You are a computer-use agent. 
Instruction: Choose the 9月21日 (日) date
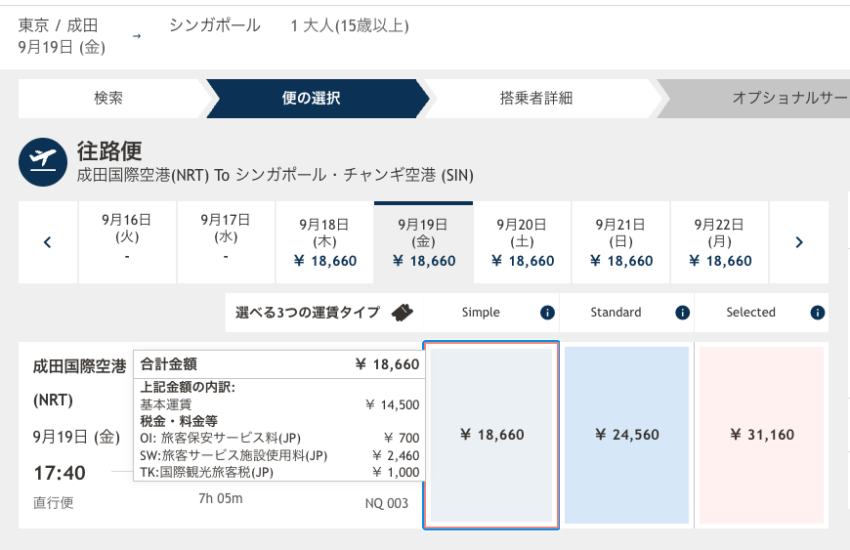621,242
